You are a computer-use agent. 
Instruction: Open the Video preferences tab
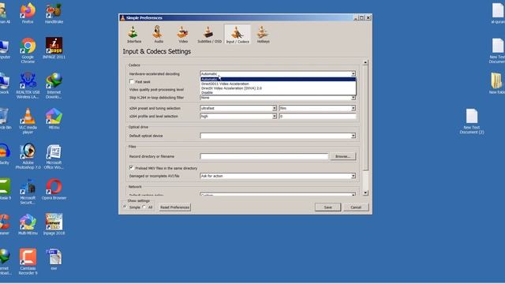click(183, 35)
